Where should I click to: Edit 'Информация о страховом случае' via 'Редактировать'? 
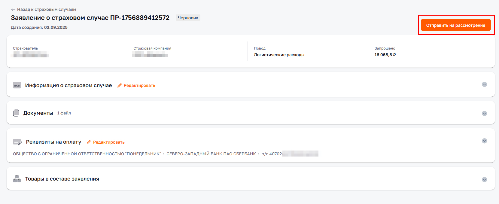tap(139, 86)
